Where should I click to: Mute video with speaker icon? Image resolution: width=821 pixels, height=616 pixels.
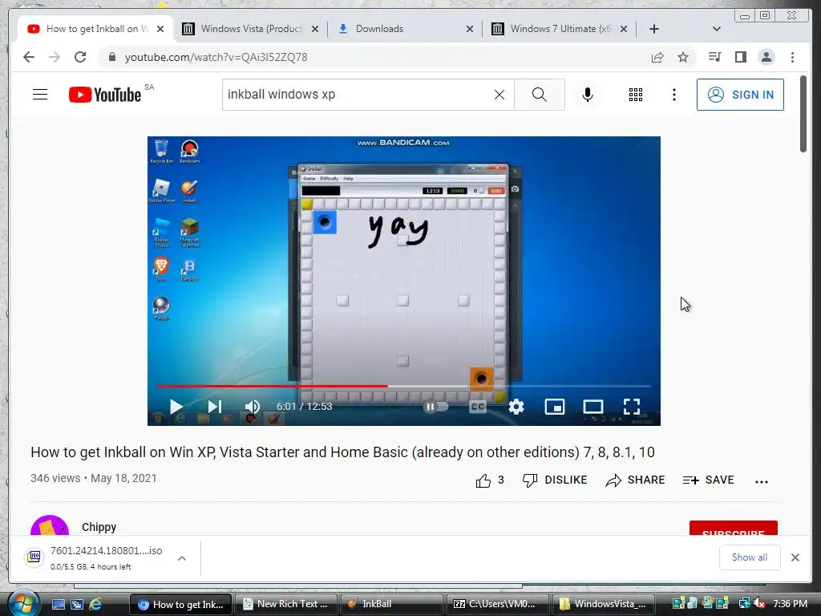pos(253,407)
